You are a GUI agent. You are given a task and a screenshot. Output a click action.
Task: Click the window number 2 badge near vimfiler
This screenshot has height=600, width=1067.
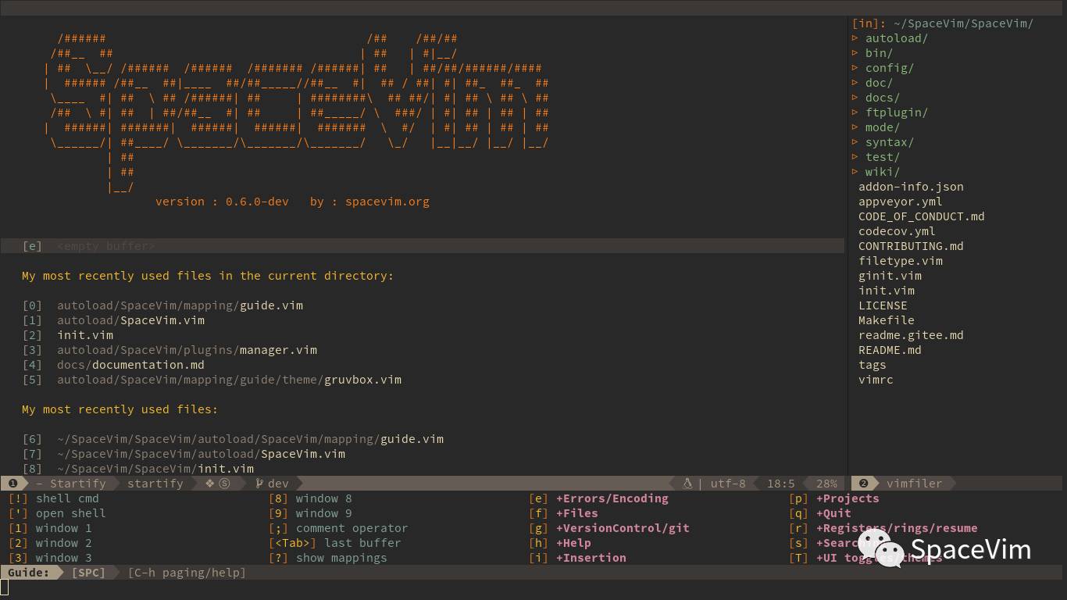click(x=864, y=484)
